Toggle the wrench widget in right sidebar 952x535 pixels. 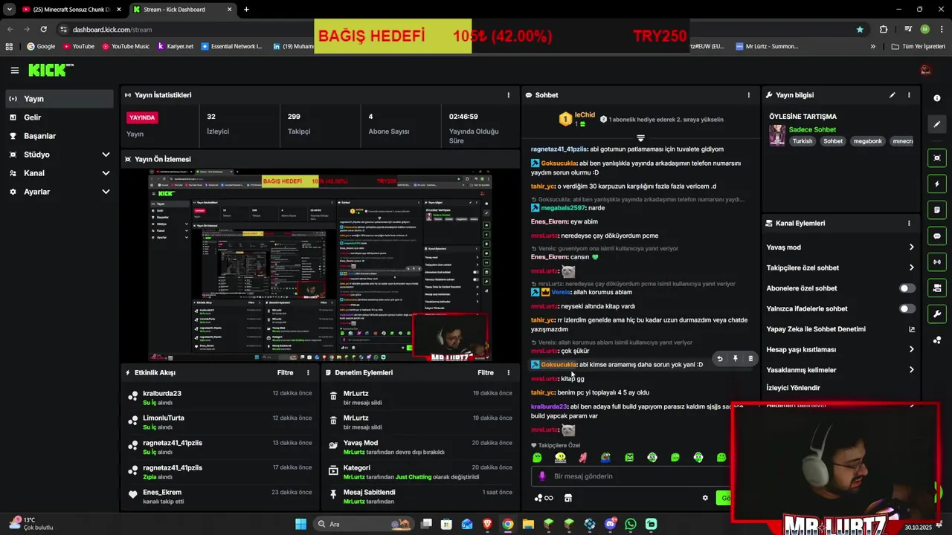pyautogui.click(x=937, y=314)
